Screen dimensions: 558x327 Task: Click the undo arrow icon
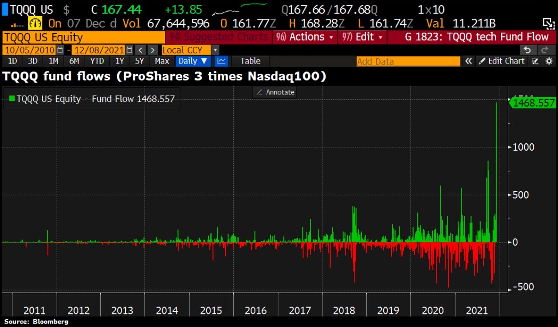coord(528,50)
